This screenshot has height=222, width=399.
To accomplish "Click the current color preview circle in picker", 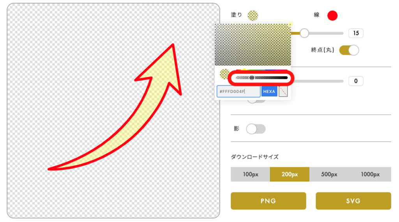I will (x=224, y=74).
